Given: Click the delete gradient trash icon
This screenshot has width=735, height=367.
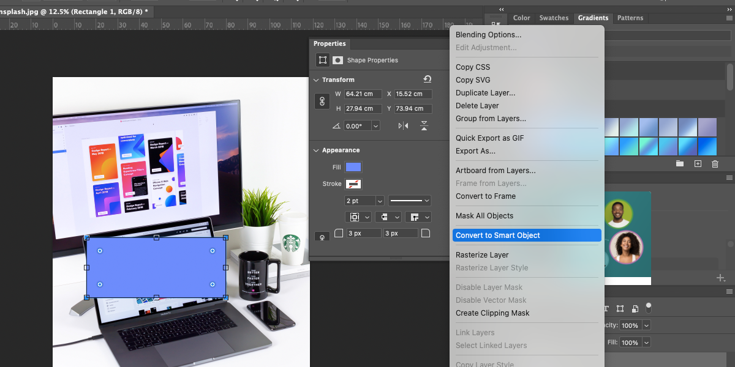Looking at the screenshot, I should [x=715, y=163].
